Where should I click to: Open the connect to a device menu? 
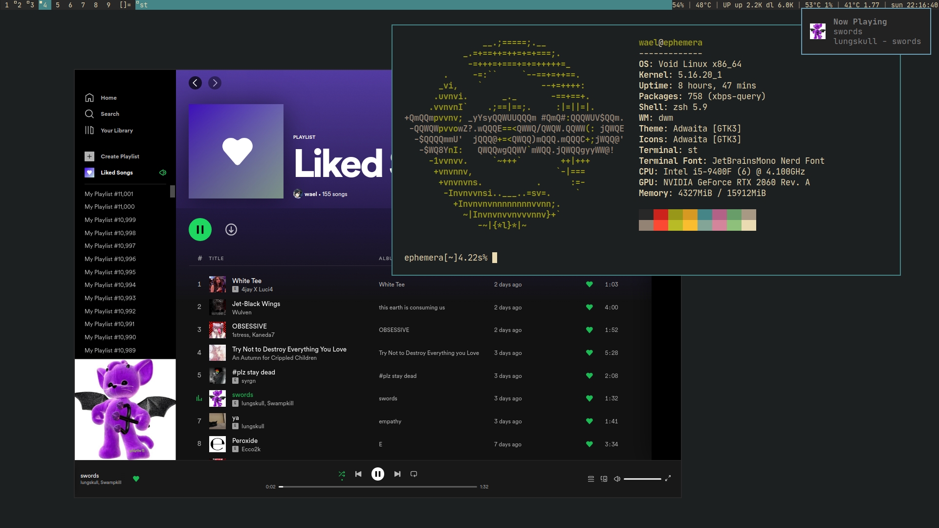604,479
